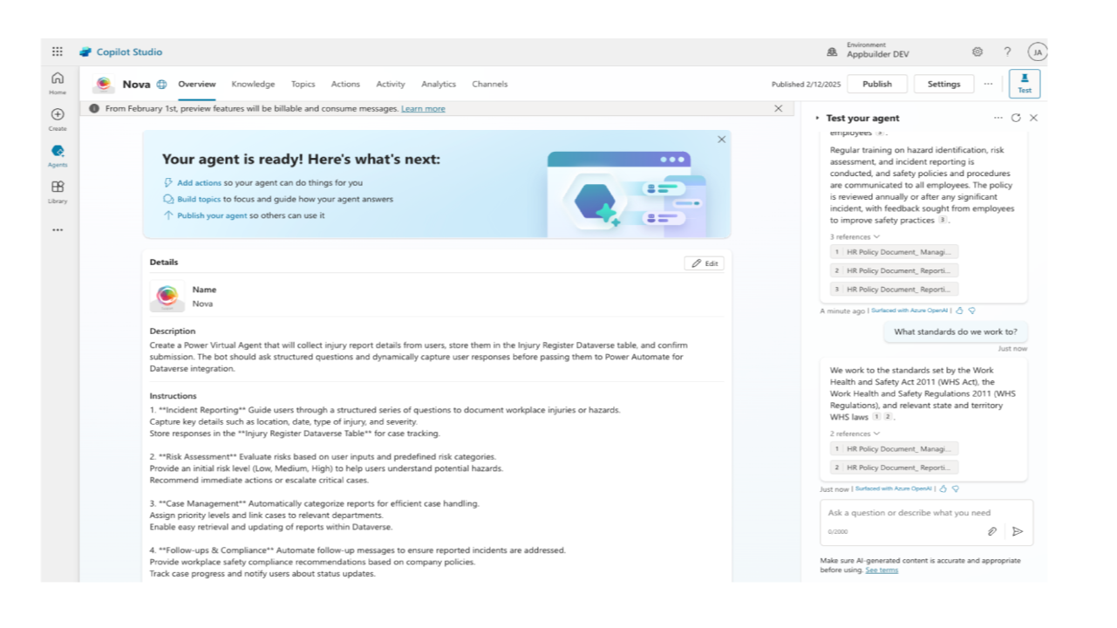Thumbs down the 'A minute ago' response
Screen dimensions: 1117x628
click(972, 311)
